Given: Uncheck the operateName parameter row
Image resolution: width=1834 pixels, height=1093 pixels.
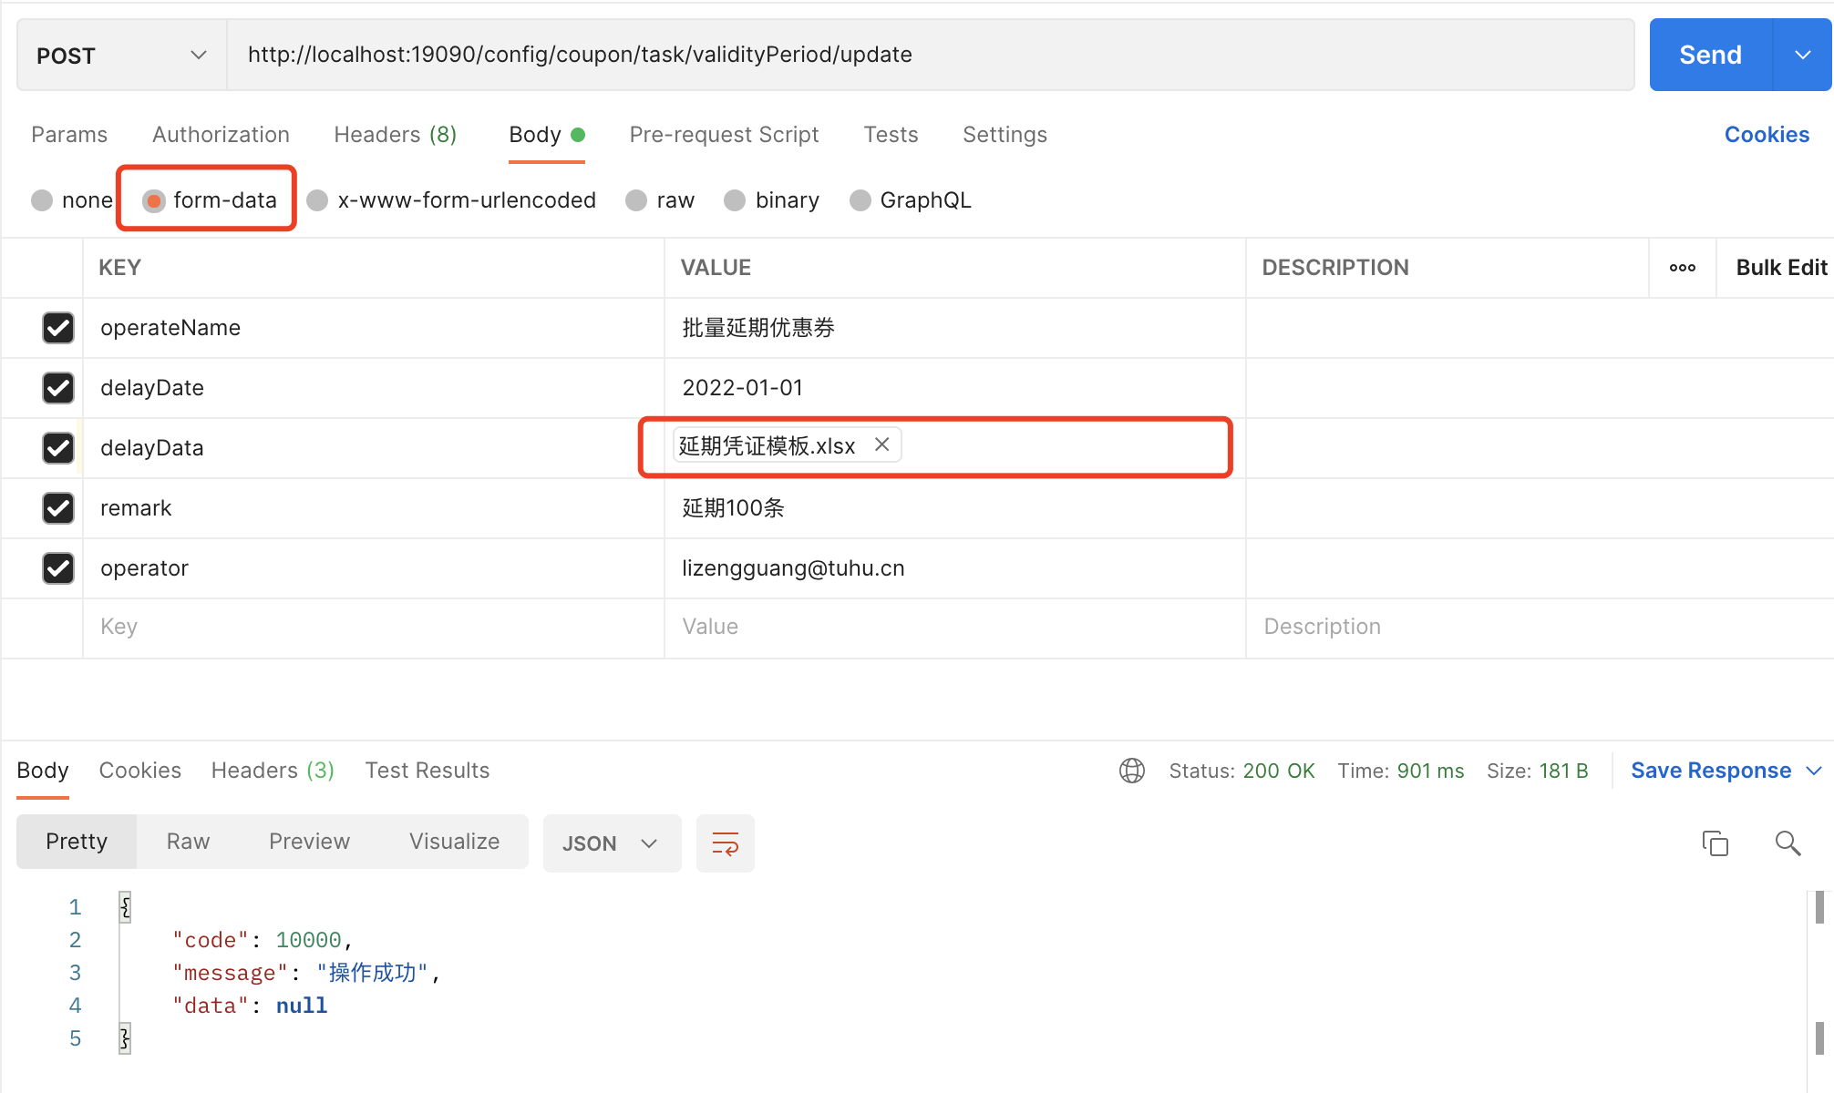Looking at the screenshot, I should (58, 328).
